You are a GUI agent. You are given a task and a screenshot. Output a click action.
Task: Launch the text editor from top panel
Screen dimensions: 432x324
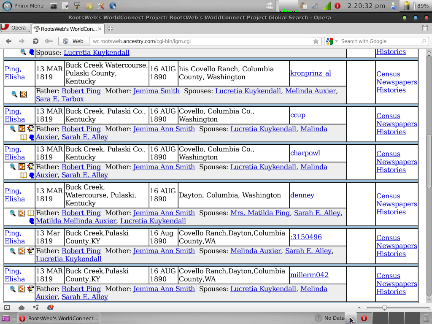click(x=65, y=6)
